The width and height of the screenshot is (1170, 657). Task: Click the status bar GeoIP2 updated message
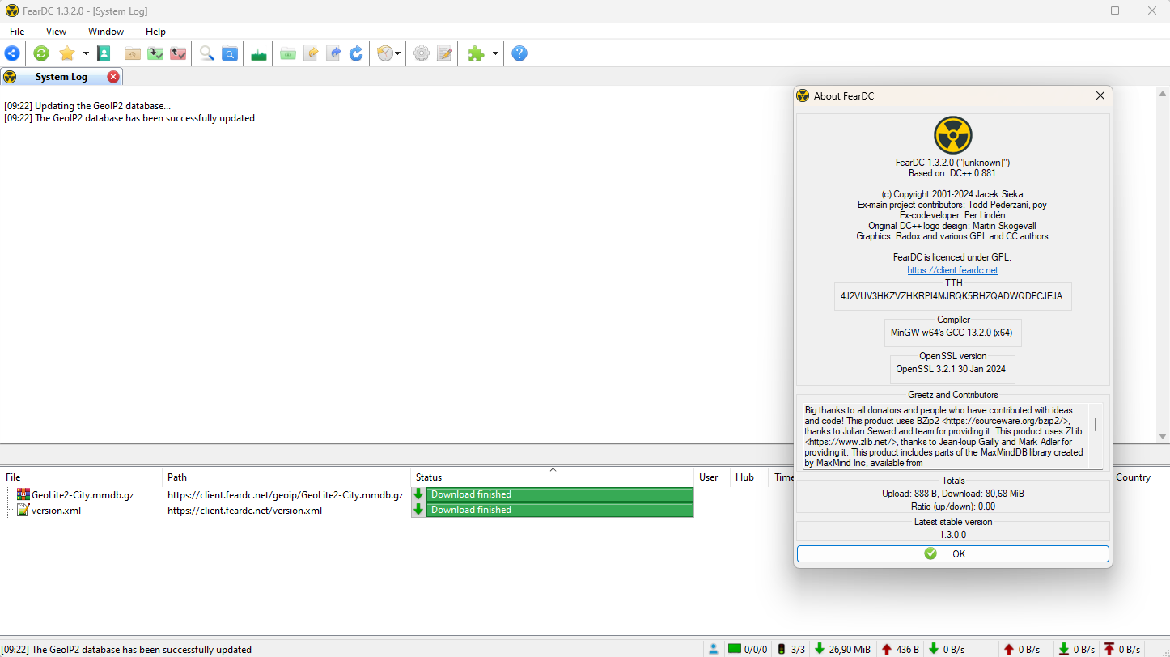[126, 650]
